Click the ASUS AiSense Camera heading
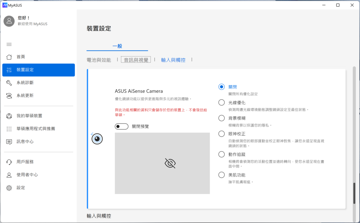The image size is (360, 223). (x=139, y=91)
